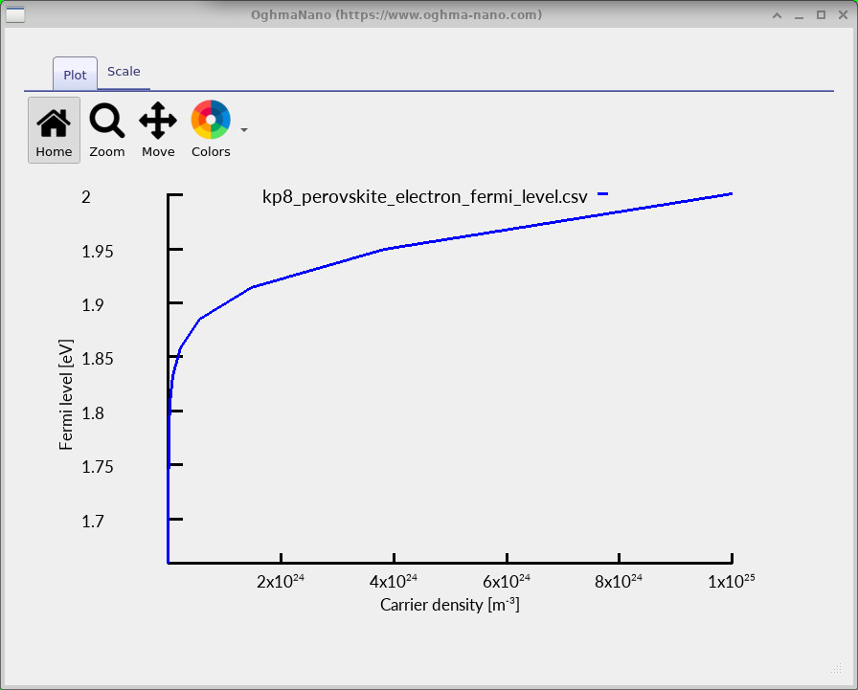
Task: Open the Colors wheel tool
Action: point(211,130)
